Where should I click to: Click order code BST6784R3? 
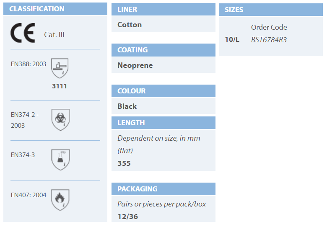coord(269,40)
